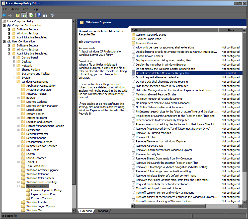Click policy icon beside Remove Hardware tab
This screenshot has height=219, width=248.
point(133,146)
